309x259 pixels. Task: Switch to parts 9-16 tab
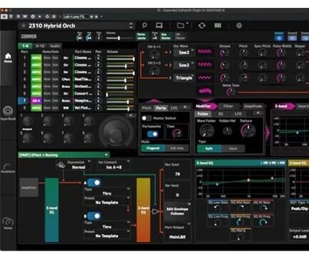coord(40,46)
